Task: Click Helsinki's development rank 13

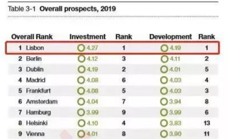Action: point(207,123)
